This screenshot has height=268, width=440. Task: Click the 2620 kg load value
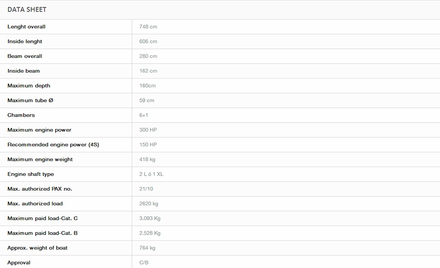(149, 204)
